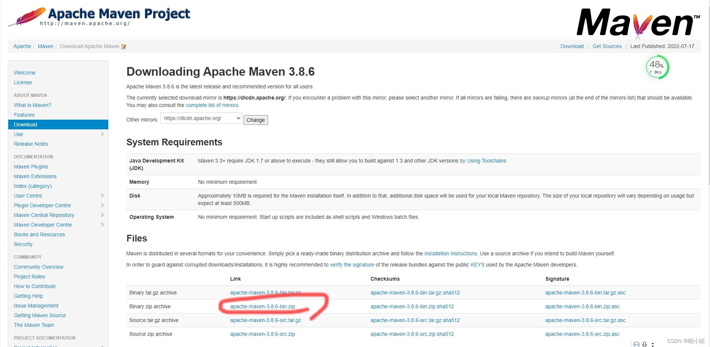710x347 pixels.
Task: Select the active Download sidebar item
Action: point(58,124)
